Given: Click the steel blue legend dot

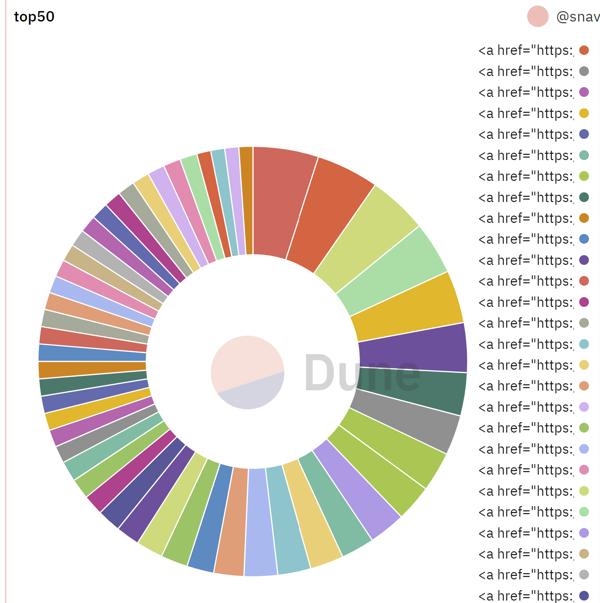Looking at the screenshot, I should click(x=584, y=239).
